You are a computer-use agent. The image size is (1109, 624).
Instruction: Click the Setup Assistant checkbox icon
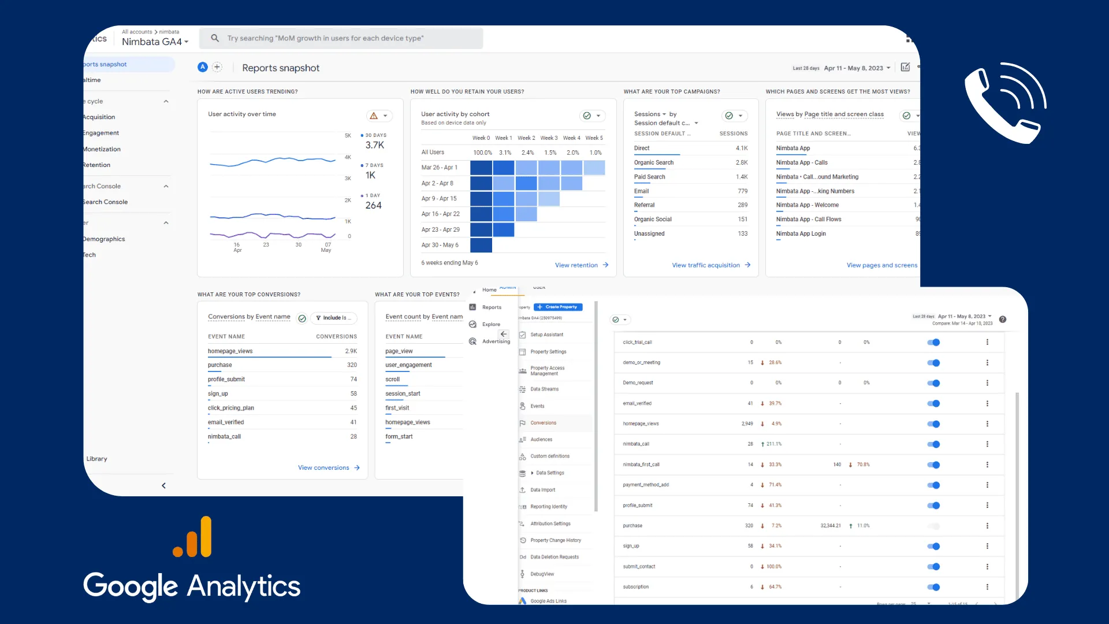(x=522, y=335)
